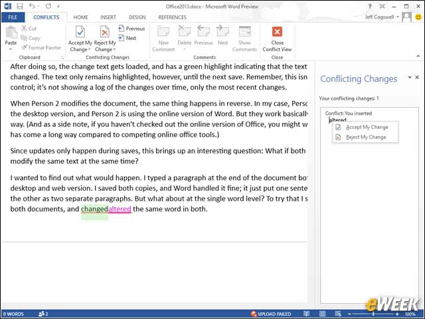Click the UPLOAD FAILED status indicator
Image resolution: width=425 pixels, height=319 pixels.
[x=271, y=314]
